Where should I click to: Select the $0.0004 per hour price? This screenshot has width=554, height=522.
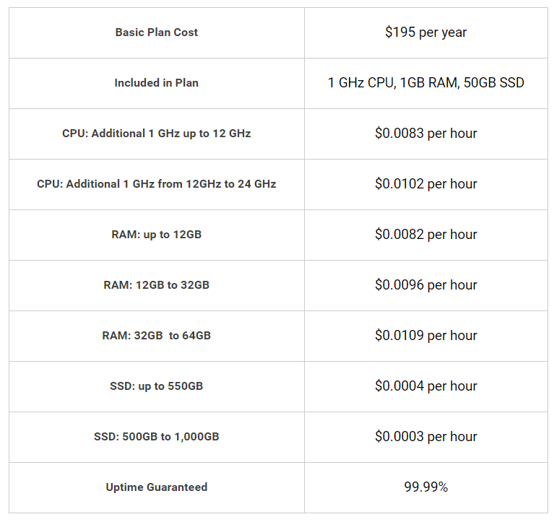[x=425, y=386]
